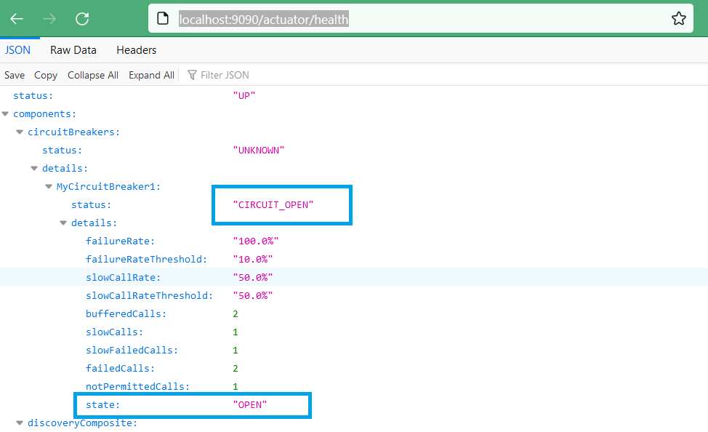Select the "UP" status value

[244, 96]
